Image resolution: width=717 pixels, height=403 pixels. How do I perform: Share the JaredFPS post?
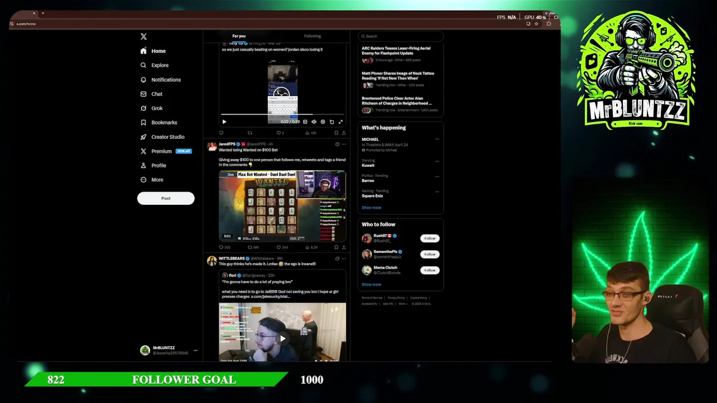point(343,247)
